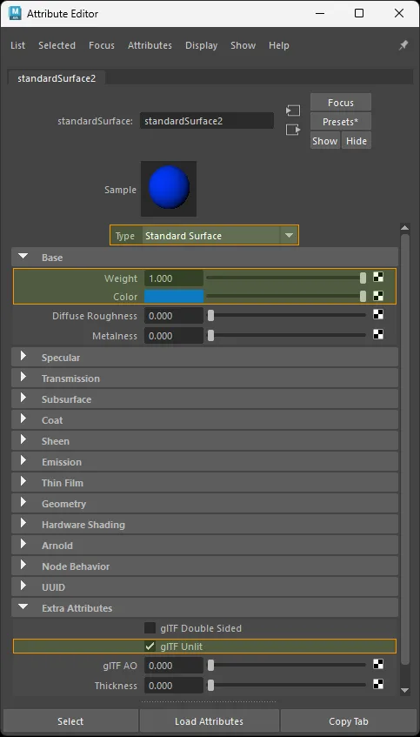Viewport: 420px width, 737px height.
Task: Click the Copy Tab button
Action: (x=349, y=721)
